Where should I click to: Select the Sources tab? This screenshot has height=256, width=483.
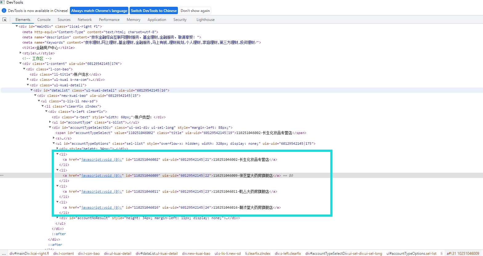click(x=64, y=20)
